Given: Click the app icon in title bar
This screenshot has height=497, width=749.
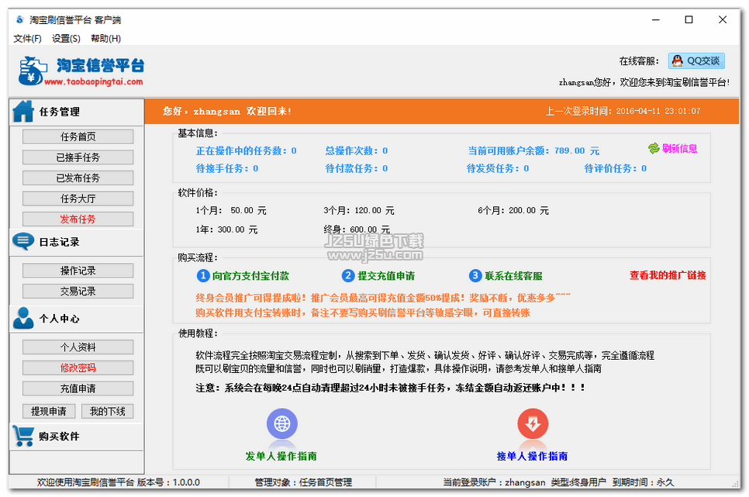Looking at the screenshot, I should tap(19, 19).
